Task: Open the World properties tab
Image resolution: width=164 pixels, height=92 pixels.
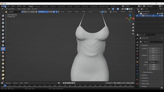Action: click(x=137, y=54)
